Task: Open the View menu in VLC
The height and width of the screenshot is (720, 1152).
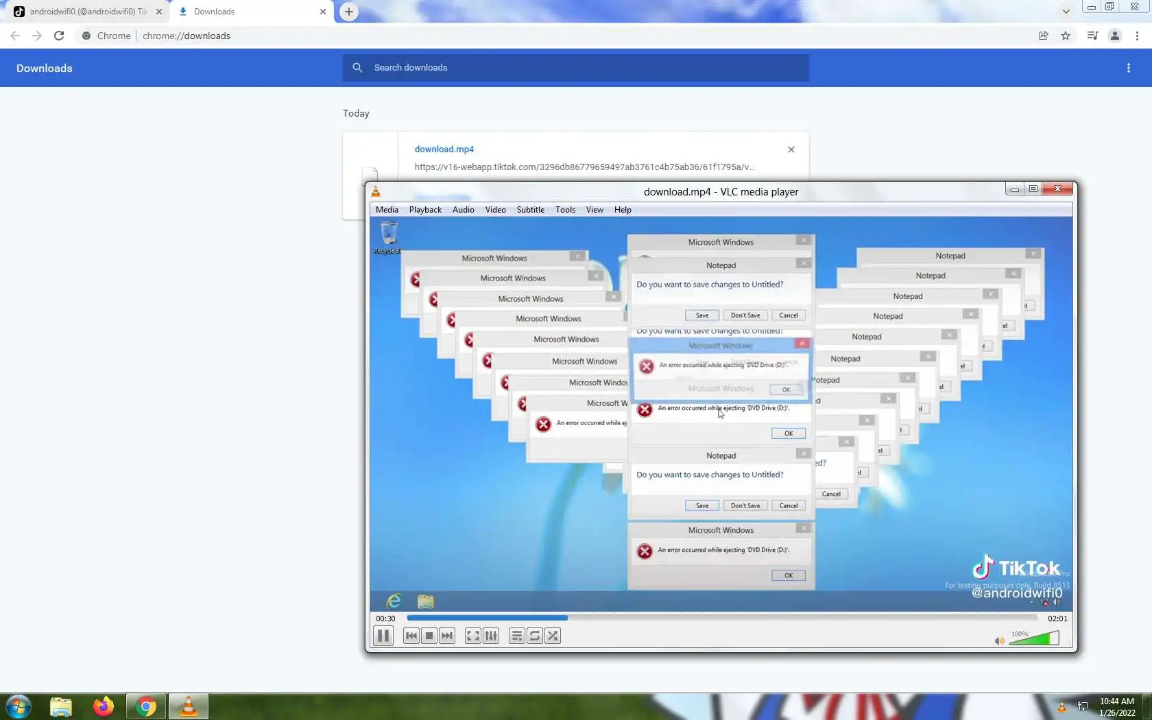Action: (595, 210)
